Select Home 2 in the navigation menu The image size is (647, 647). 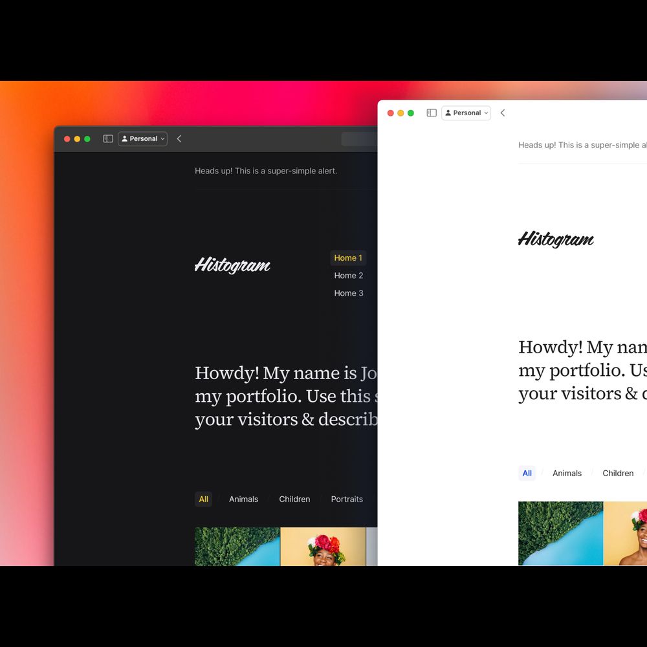point(348,276)
